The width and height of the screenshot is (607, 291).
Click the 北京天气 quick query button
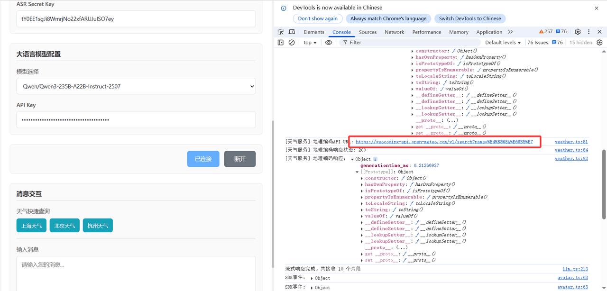(64, 226)
